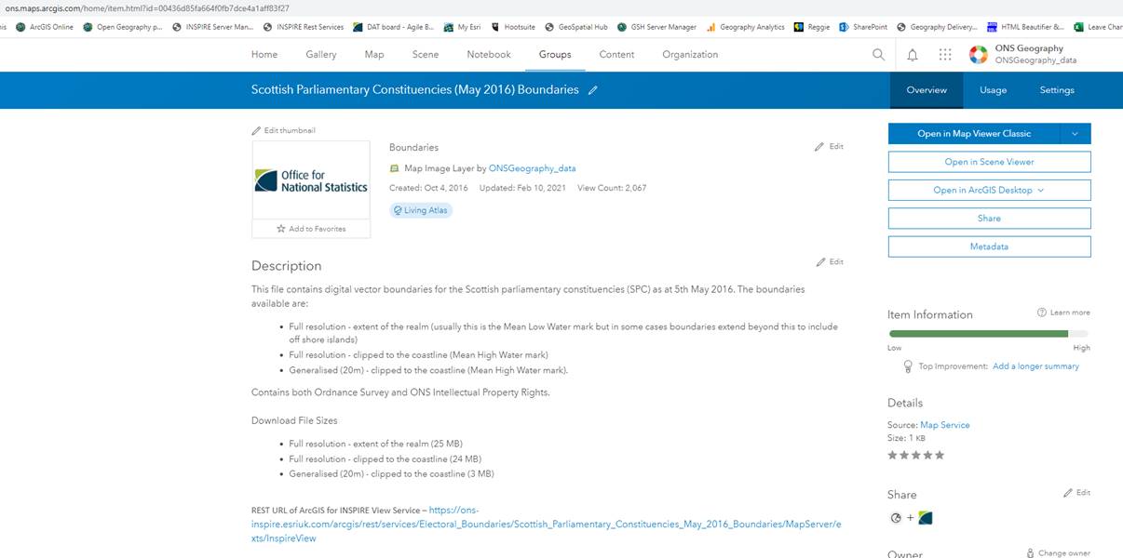Open the My Esri bookmark

click(464, 27)
